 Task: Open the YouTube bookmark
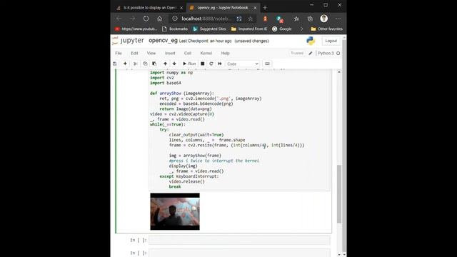pos(136,29)
